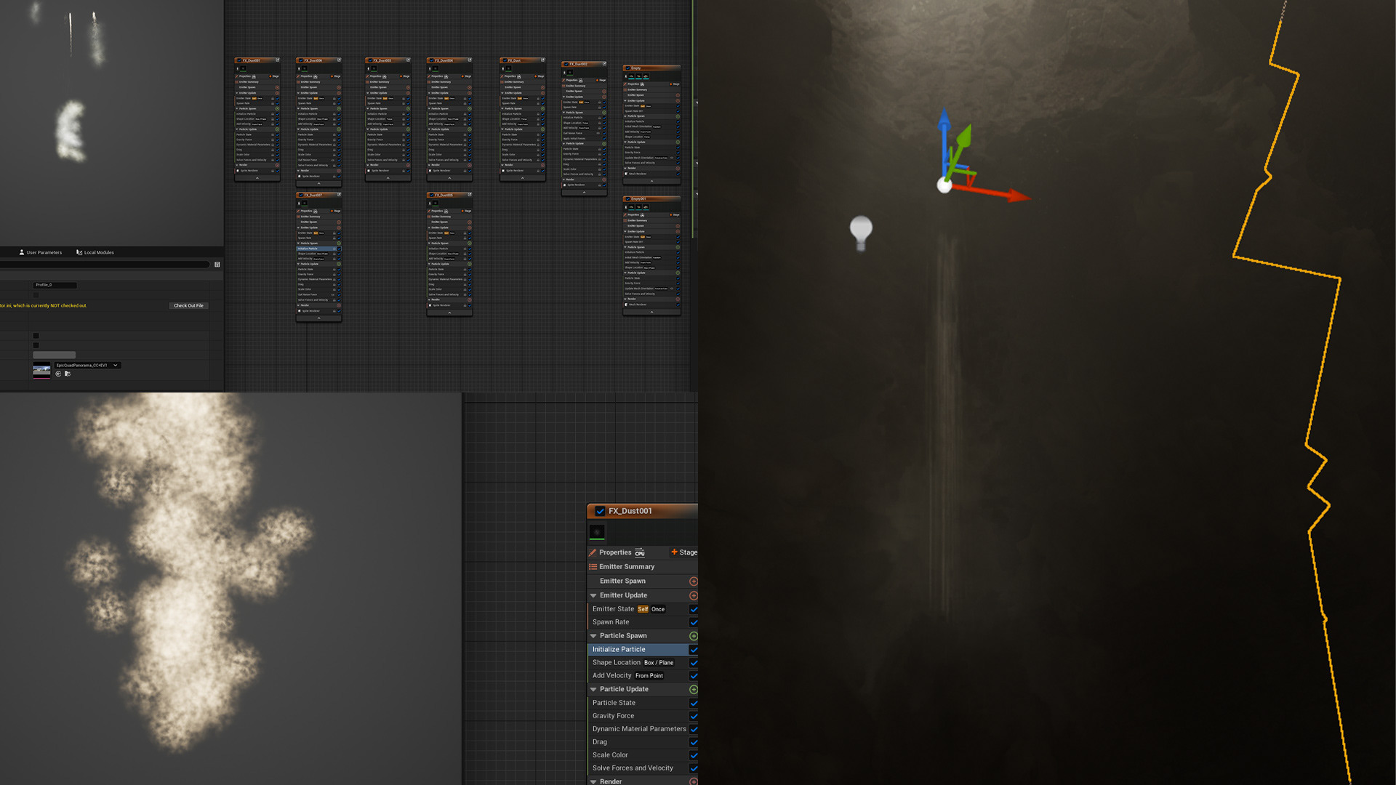Collapse the Particle Update section

pyautogui.click(x=593, y=689)
